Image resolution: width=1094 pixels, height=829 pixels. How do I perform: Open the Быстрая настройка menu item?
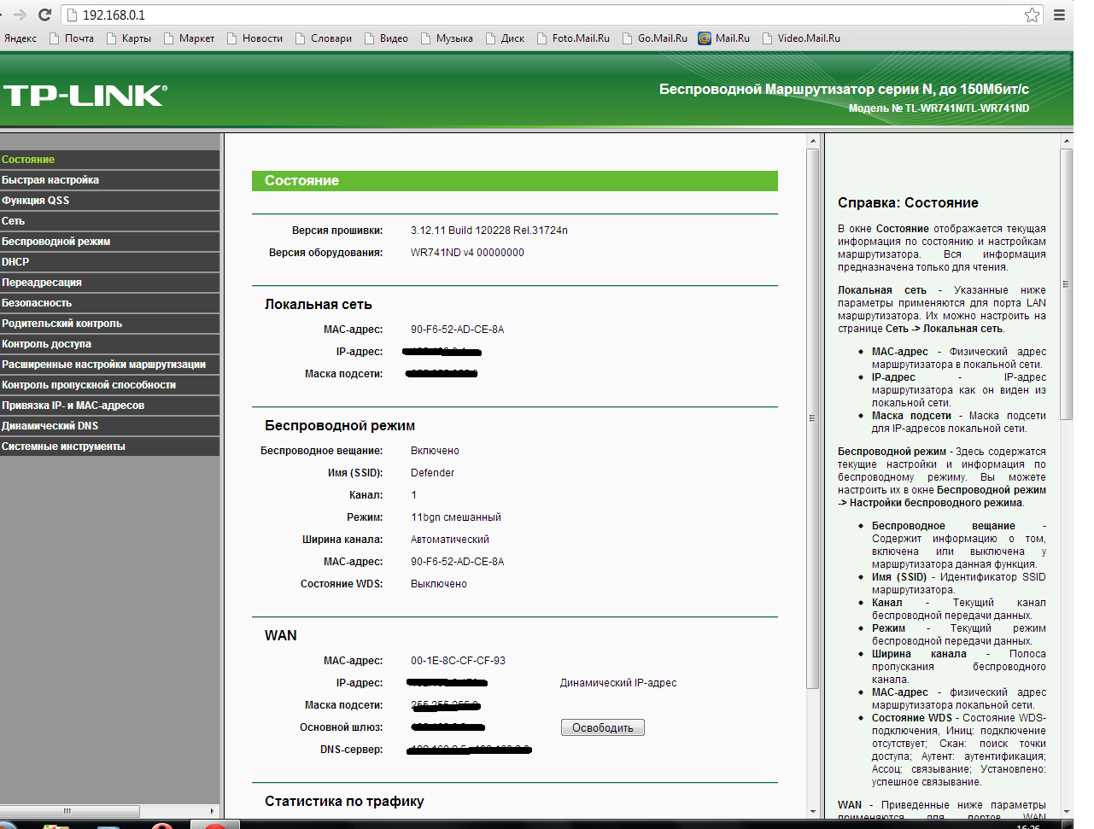click(x=50, y=180)
